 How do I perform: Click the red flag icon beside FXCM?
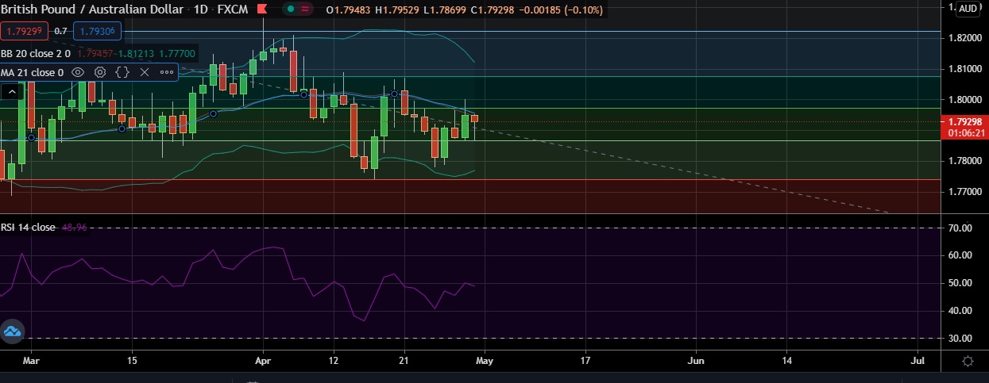tap(261, 10)
